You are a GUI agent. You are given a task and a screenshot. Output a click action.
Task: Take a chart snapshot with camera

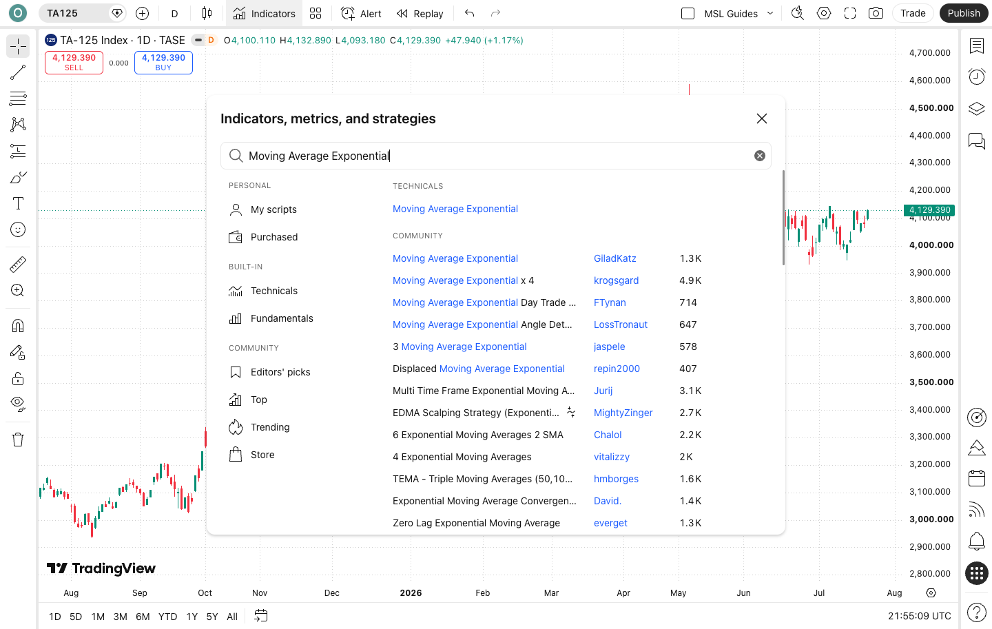click(876, 13)
